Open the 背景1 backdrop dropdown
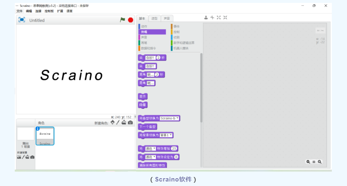This screenshot has width=347, height=186. click(x=166, y=135)
